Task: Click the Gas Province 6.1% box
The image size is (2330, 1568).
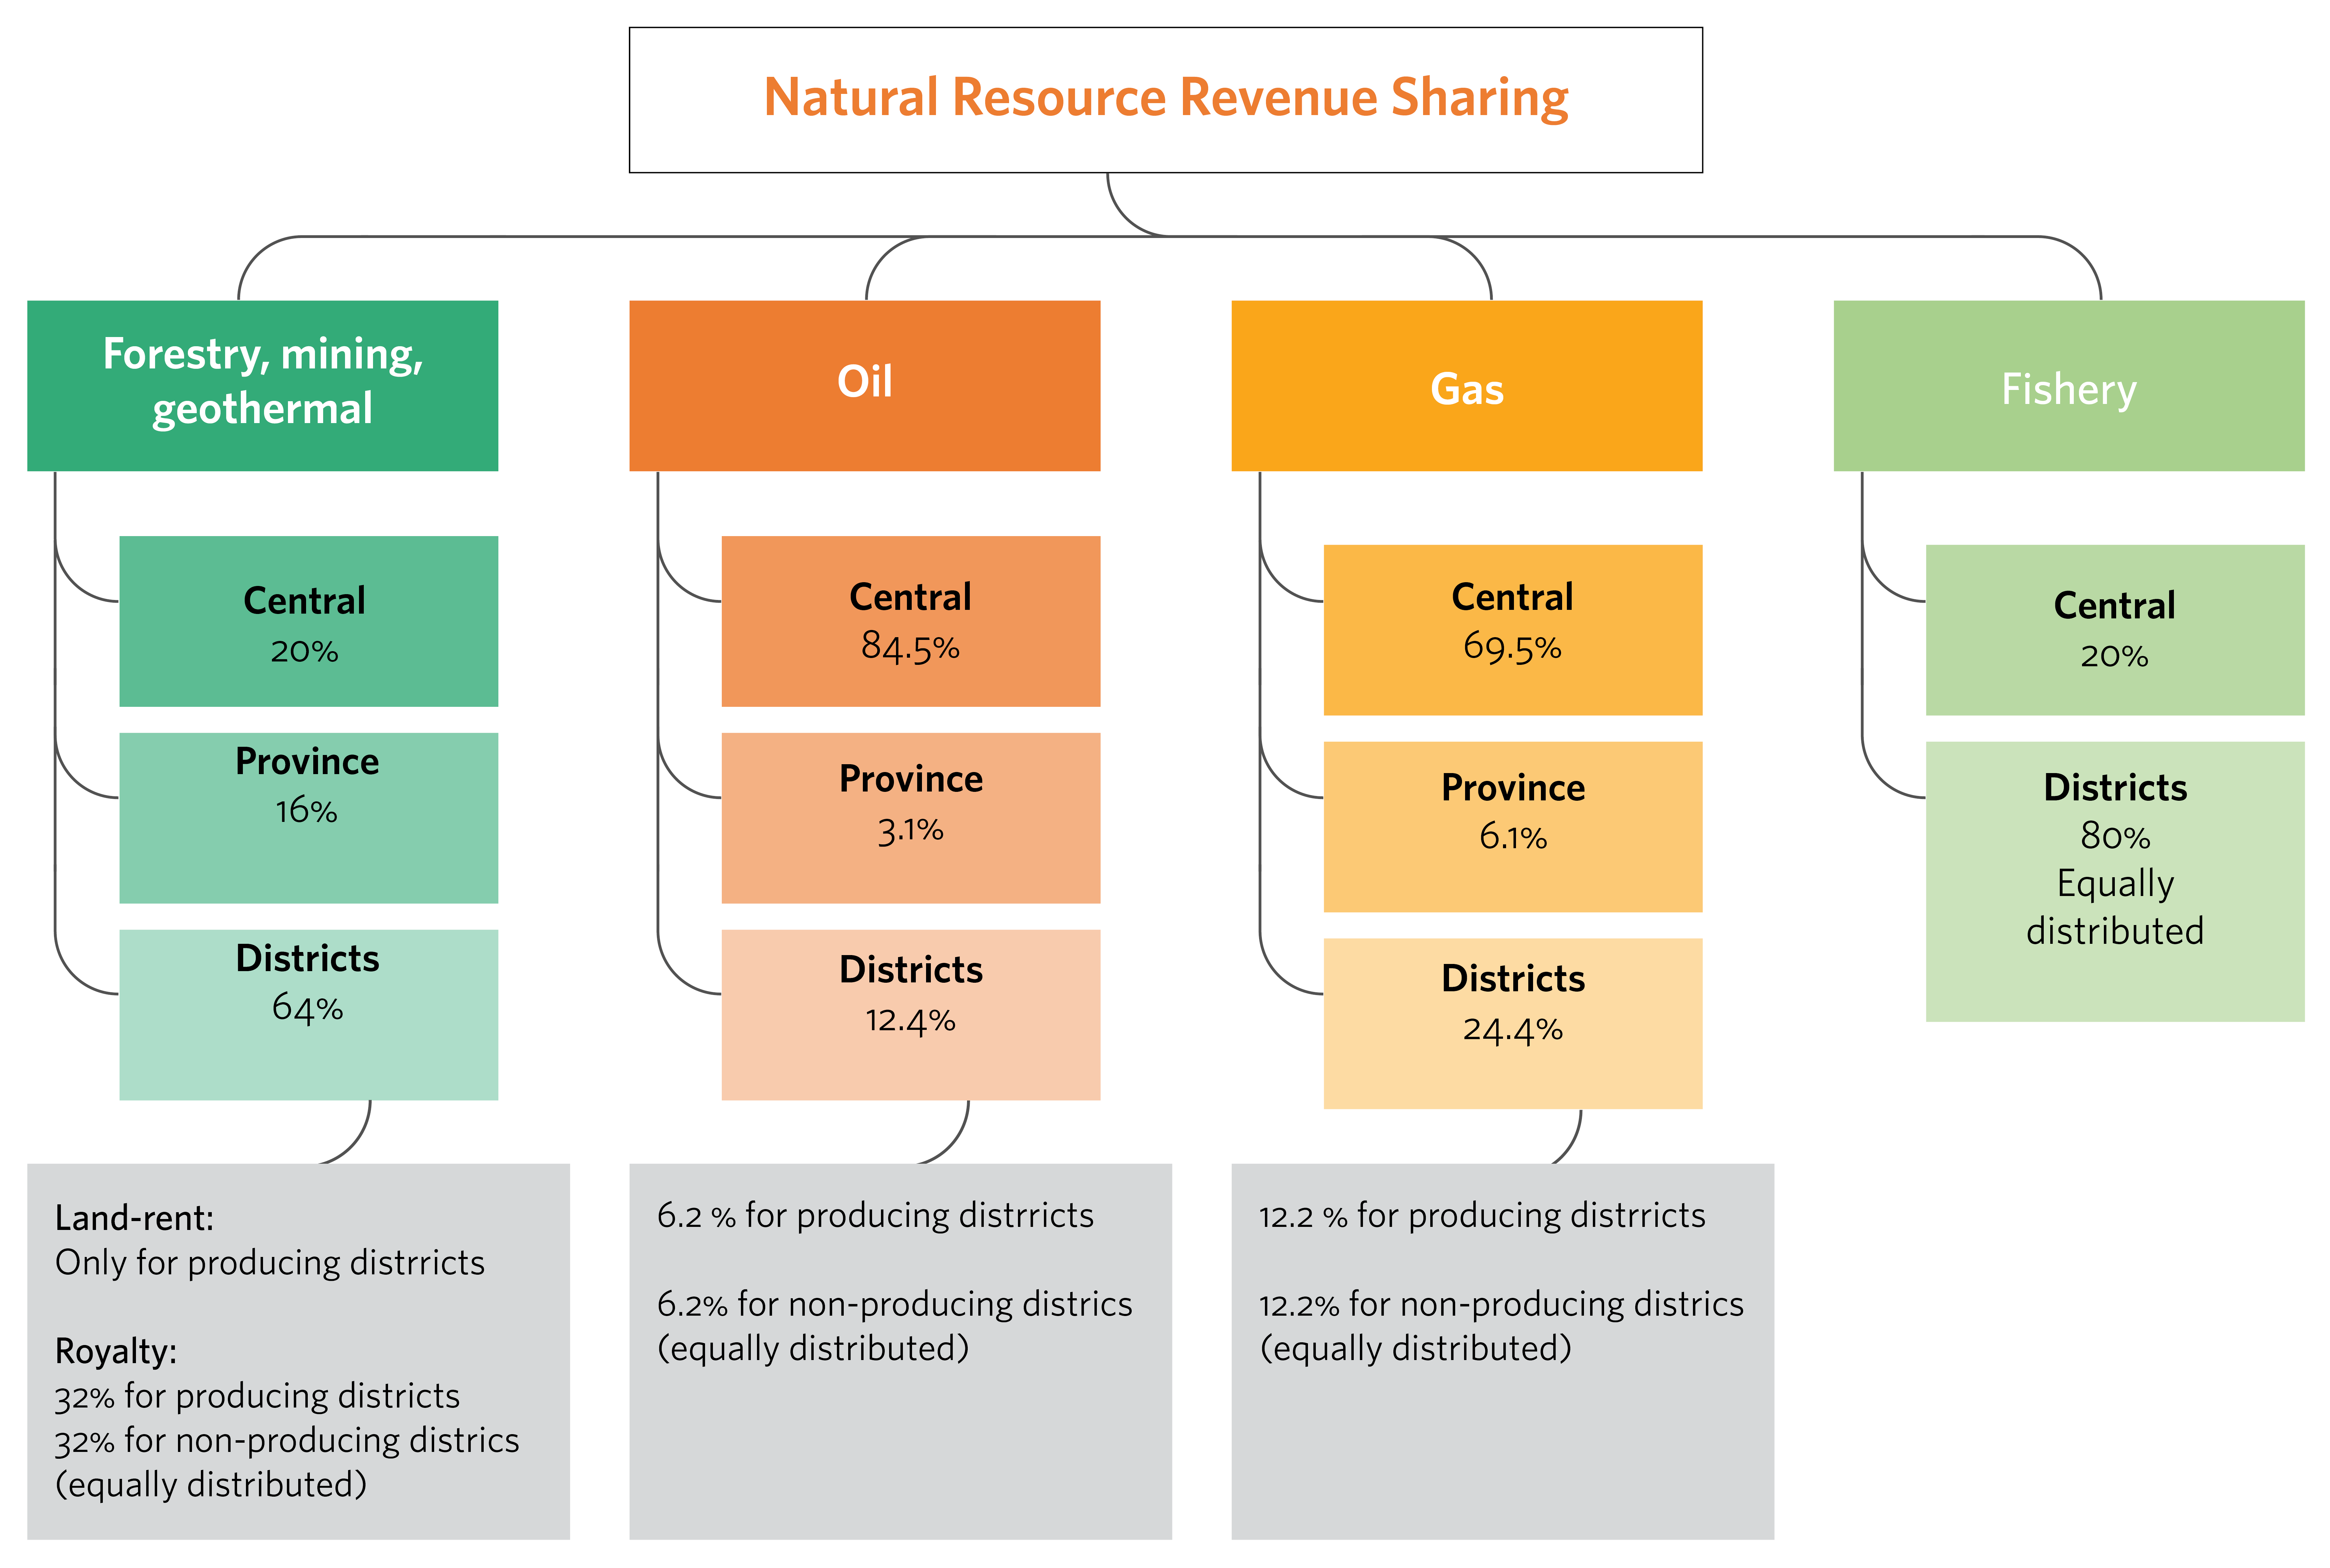Action: point(1513,827)
